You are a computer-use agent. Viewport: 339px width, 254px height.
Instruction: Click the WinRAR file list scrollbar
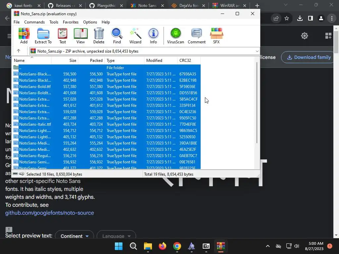coord(257,103)
